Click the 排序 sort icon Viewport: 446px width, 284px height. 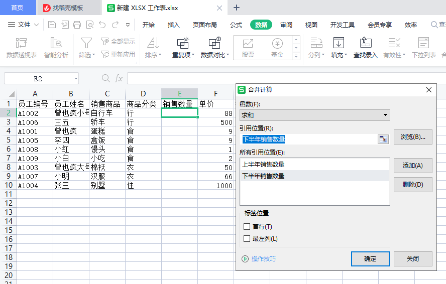[153, 43]
